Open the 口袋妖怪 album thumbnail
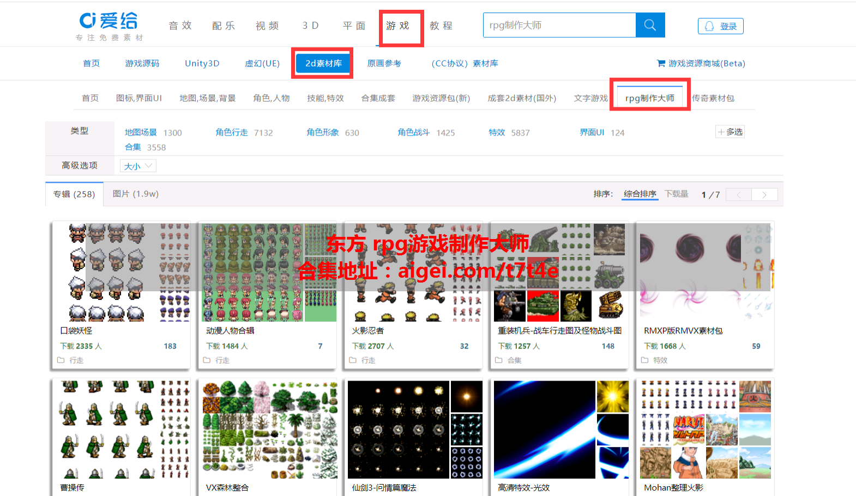 pos(121,272)
